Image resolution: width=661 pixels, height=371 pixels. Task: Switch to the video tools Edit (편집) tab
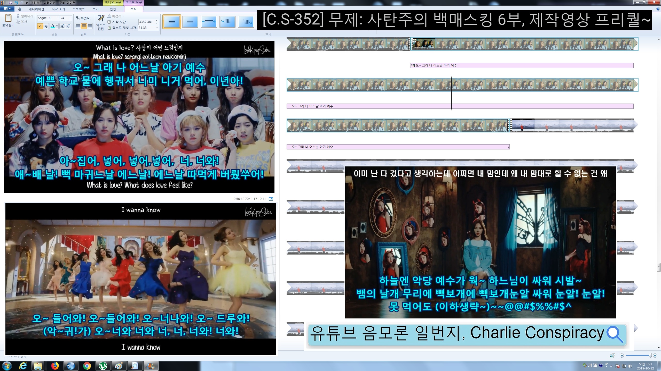tap(113, 9)
